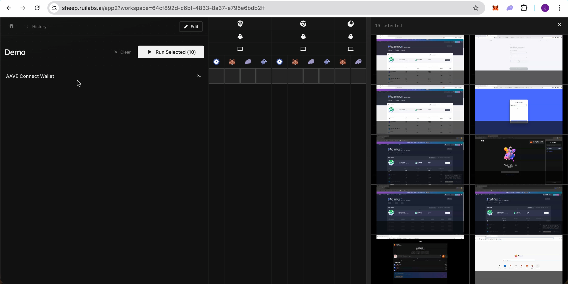Click the Phantom ghost wallet icon
The image size is (568, 284).
pyautogui.click(x=248, y=62)
